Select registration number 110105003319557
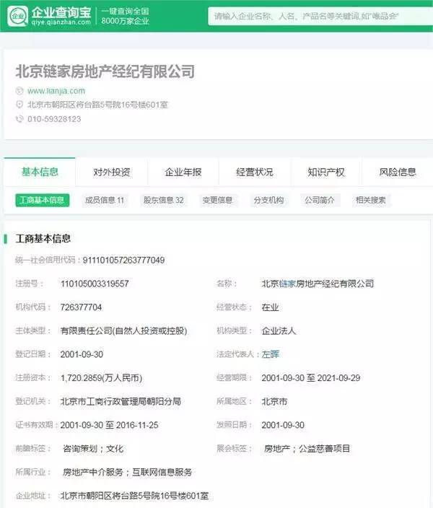The height and width of the screenshot is (508, 433). [x=95, y=284]
